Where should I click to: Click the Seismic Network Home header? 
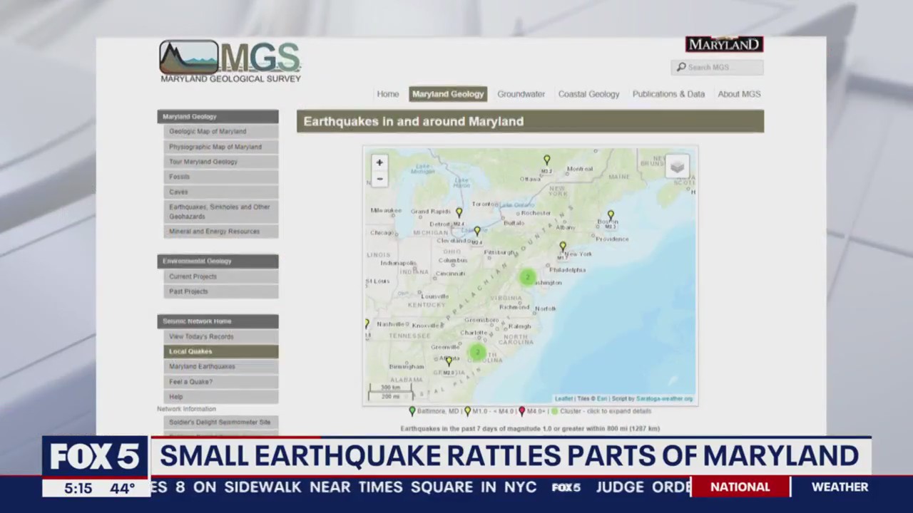click(218, 321)
